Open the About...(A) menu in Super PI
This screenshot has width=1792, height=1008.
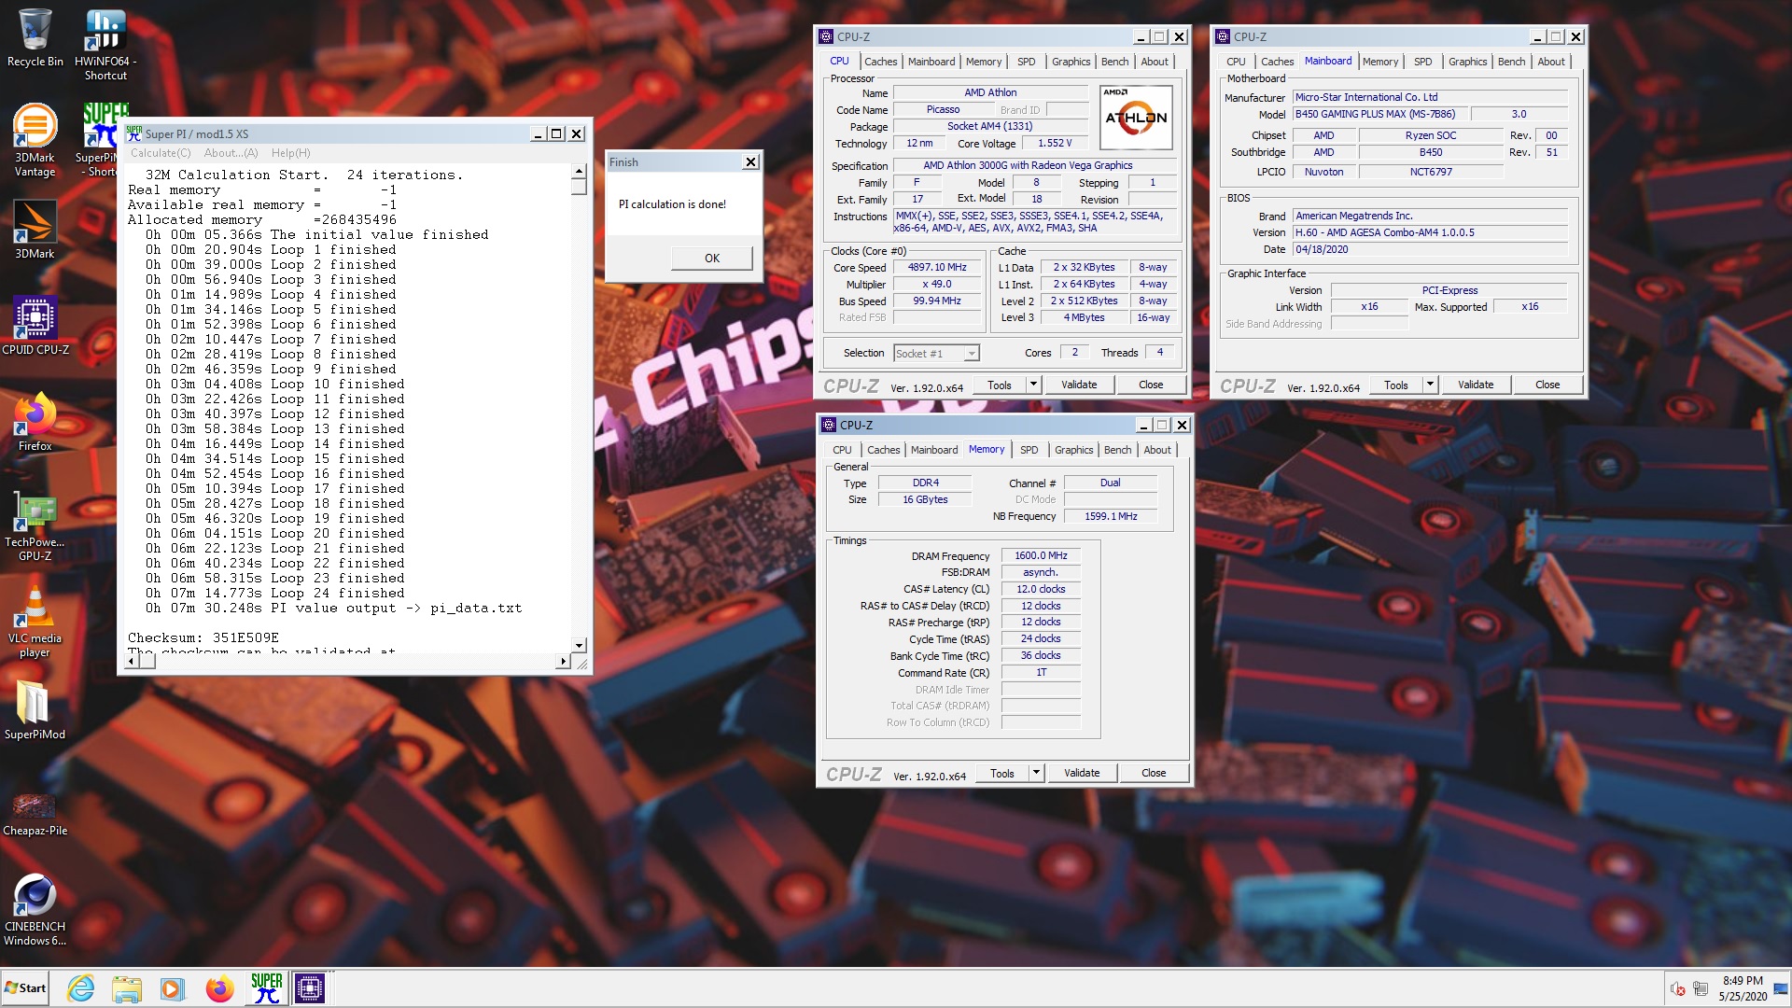pyautogui.click(x=231, y=153)
